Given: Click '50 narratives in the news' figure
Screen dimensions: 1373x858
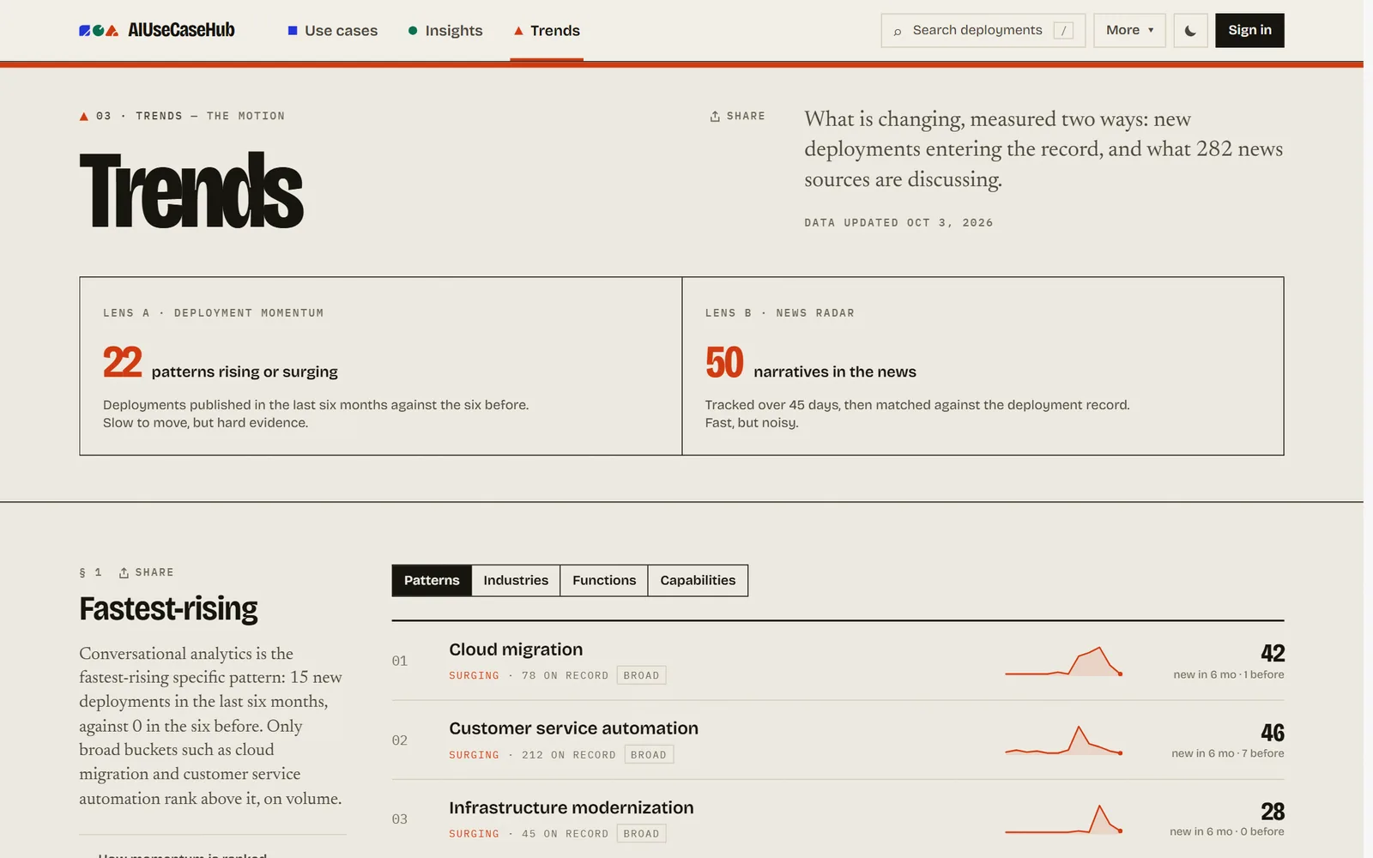Looking at the screenshot, I should [x=811, y=363].
